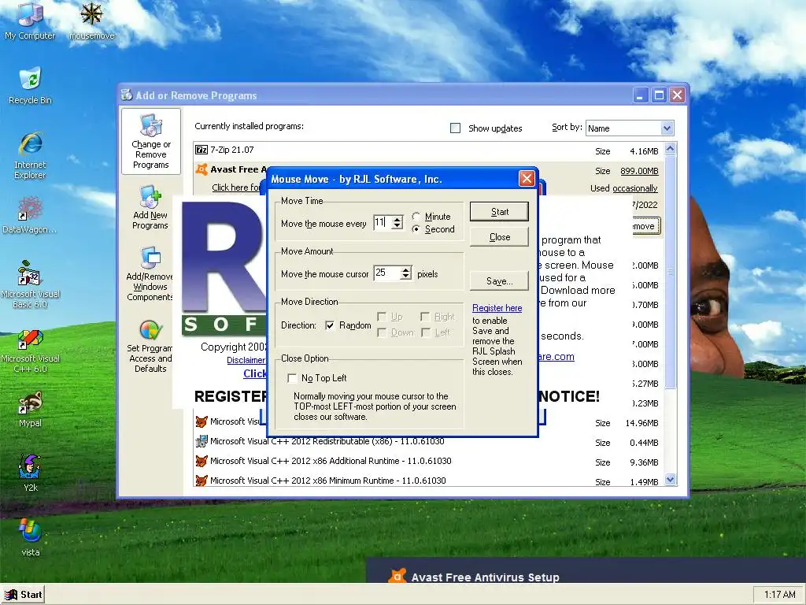Uncheck the Random direction checkbox
This screenshot has width=806, height=605.
330,325
